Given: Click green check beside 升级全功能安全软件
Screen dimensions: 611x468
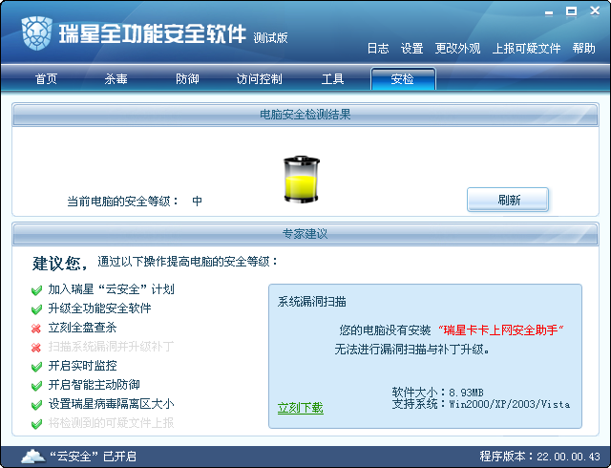Looking at the screenshot, I should pyautogui.click(x=36, y=309).
